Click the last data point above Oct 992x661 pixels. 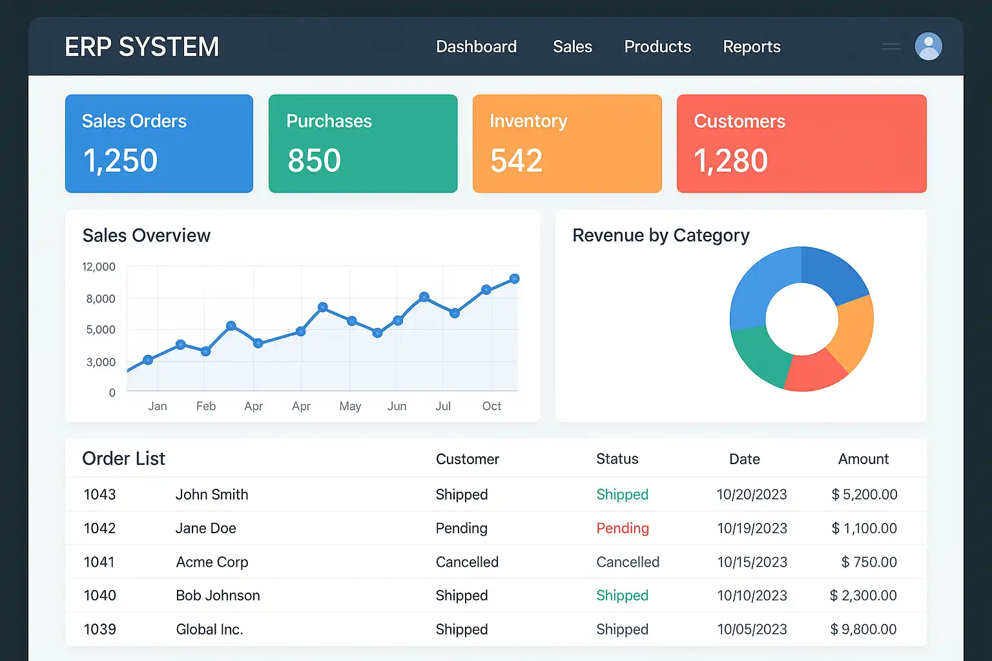(514, 279)
